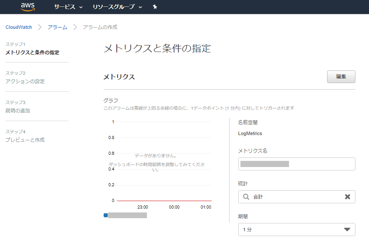Go to CloudWatch breadcrumb link
Screen dimensions: 369x247
coord(19,27)
